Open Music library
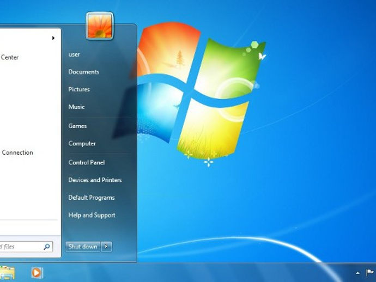 coord(76,107)
